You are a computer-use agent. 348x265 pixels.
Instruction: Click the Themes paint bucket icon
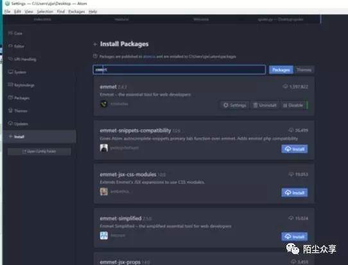click(x=10, y=110)
